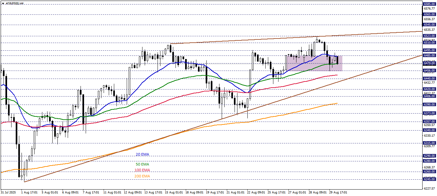Click the 1 Aug 17:01 time label
Viewport: 437px width, 196px height.
[29, 192]
